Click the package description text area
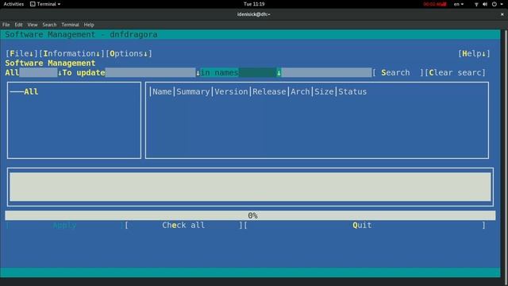The image size is (508, 286). tap(250, 187)
